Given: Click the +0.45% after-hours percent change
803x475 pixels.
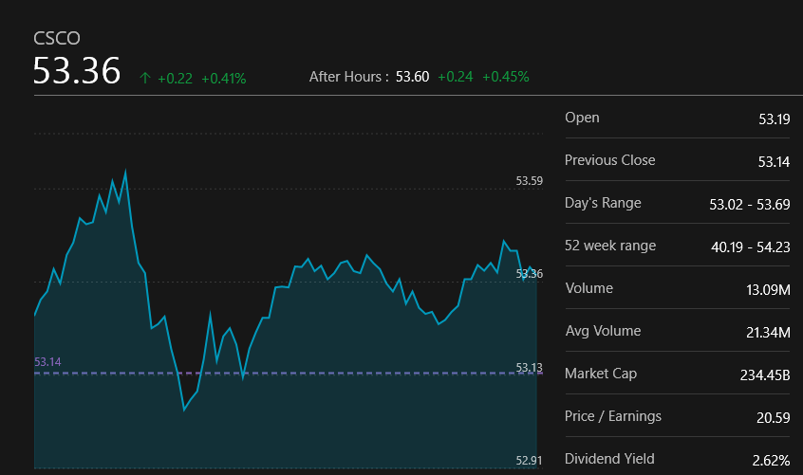Looking at the screenshot, I should tap(505, 77).
